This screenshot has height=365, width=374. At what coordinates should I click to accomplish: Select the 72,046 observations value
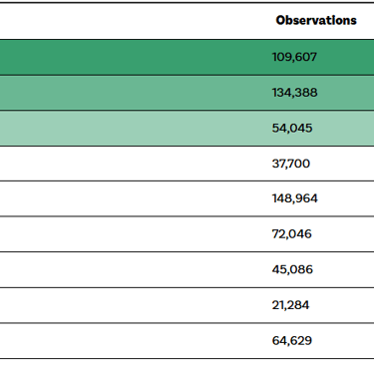(x=292, y=234)
